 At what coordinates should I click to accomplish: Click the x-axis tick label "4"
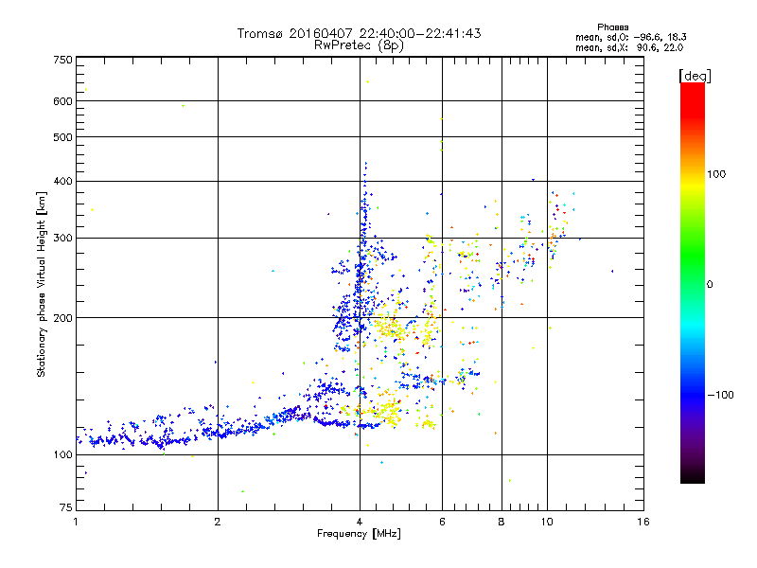(360, 523)
